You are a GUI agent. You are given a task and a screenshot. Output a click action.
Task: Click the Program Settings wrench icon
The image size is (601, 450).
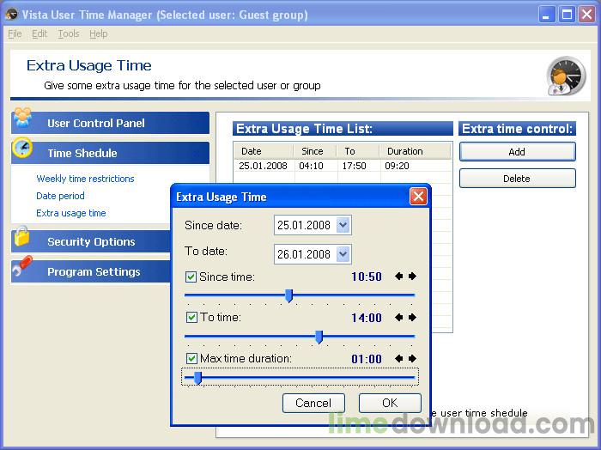[21, 266]
